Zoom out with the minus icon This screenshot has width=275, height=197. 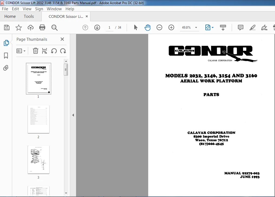[x=159, y=28]
